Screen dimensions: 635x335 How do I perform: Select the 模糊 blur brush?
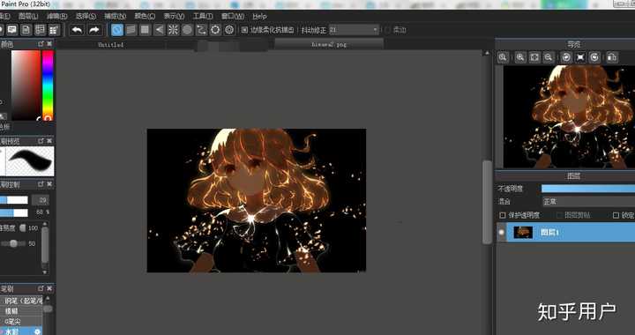[21, 311]
